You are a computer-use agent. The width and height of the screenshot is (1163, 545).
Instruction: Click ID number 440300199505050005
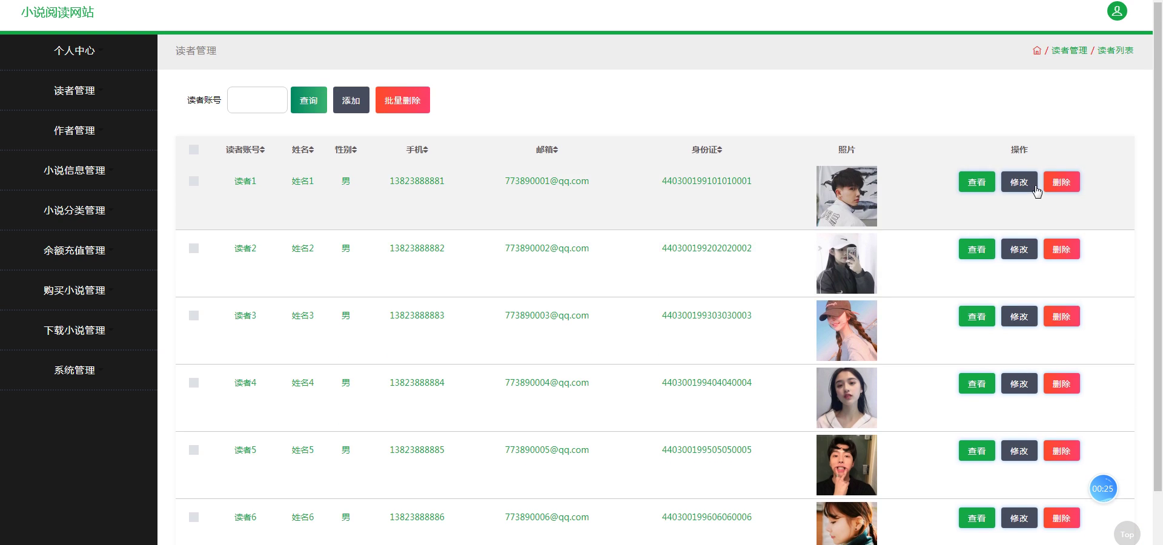tap(707, 450)
